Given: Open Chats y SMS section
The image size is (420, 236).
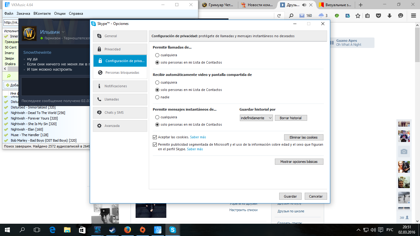Looking at the screenshot, I should click(120, 112).
